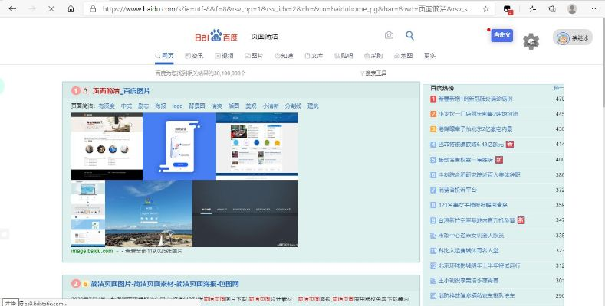Open the browser home page icon
Screen dimensions: 605x306
coord(71,9)
